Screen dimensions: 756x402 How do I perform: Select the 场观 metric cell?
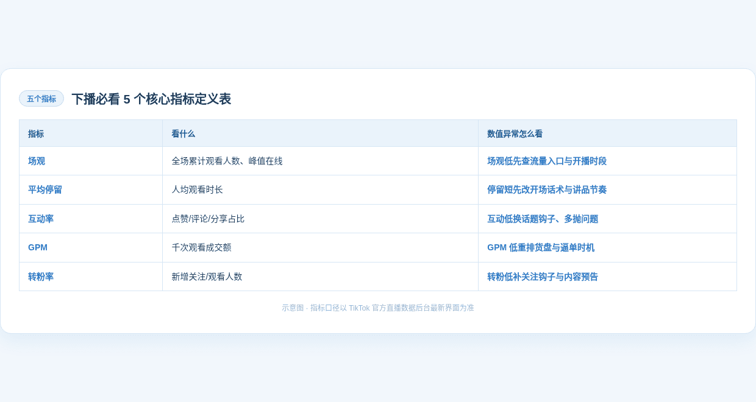(x=91, y=161)
